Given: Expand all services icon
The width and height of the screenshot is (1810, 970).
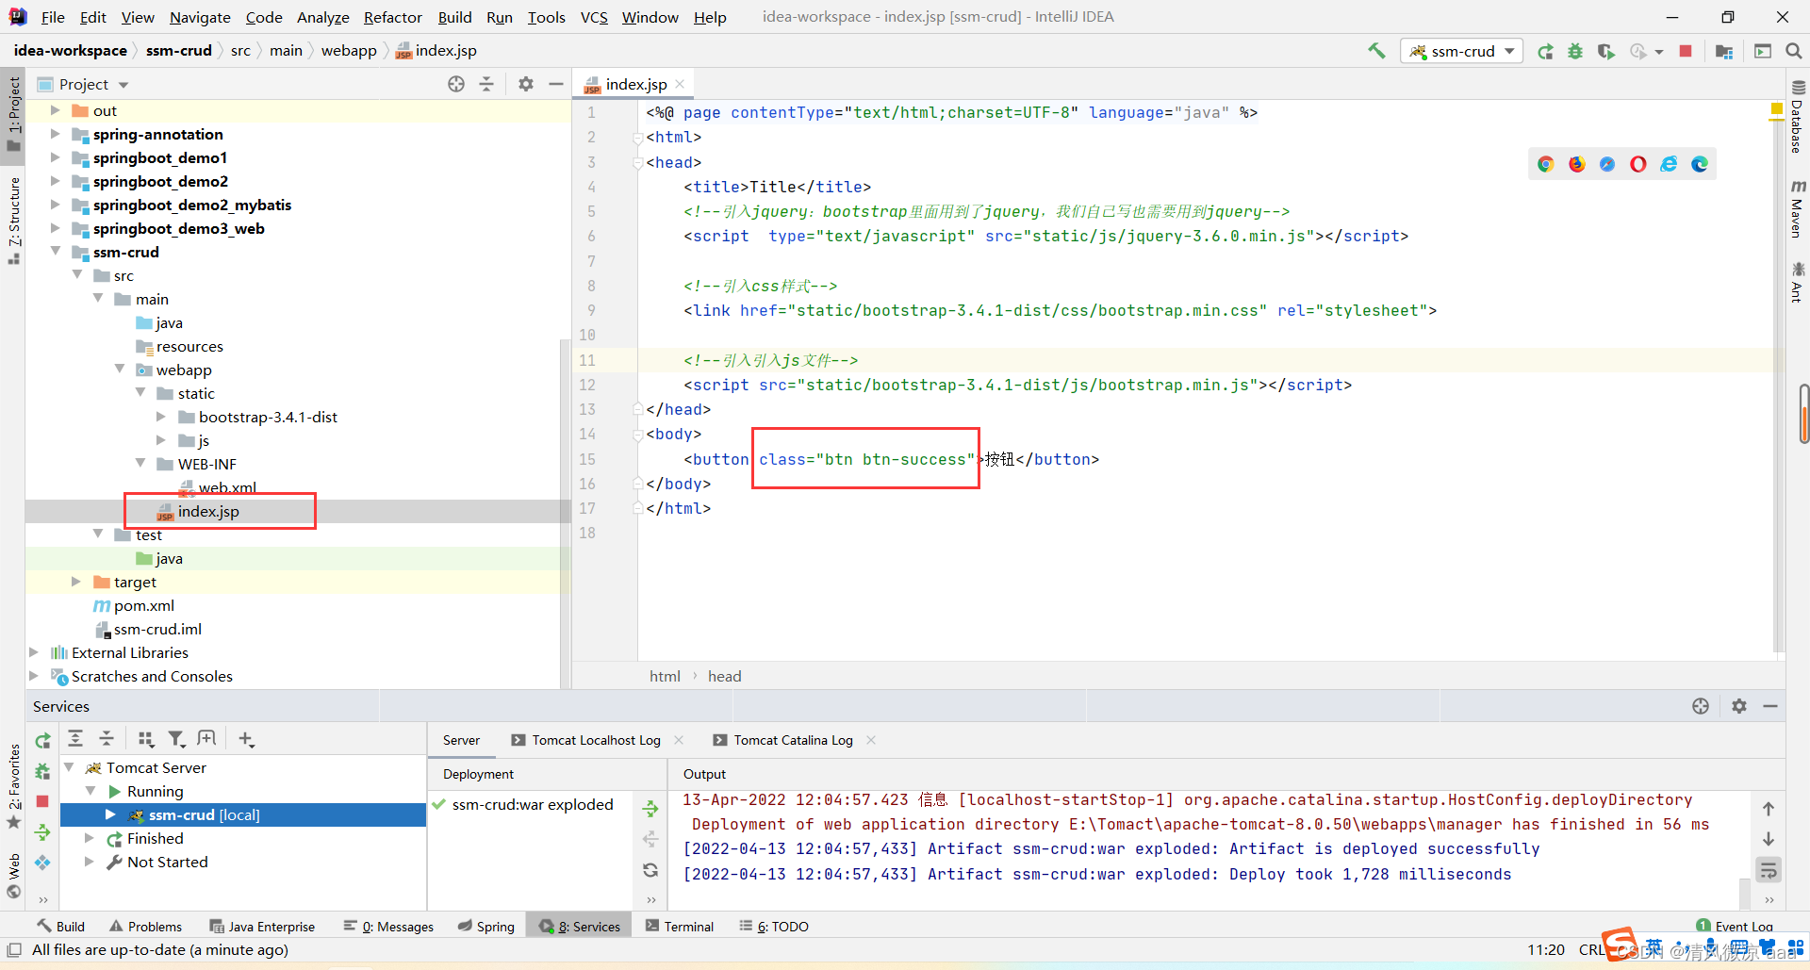Looking at the screenshot, I should point(75,739).
